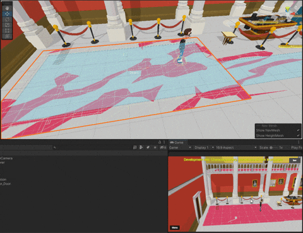This screenshot has width=303, height=233.
Task: Open the 16:9 Aspect dropdown
Action: tap(236, 147)
